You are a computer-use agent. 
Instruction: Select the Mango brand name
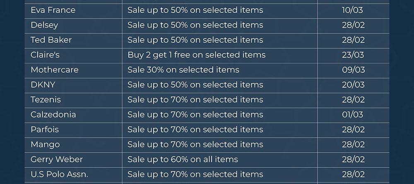[45, 144]
